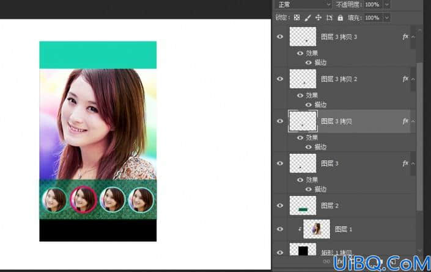Click the teal header bar on canvas
This screenshot has width=431, height=272.
[x=98, y=55]
